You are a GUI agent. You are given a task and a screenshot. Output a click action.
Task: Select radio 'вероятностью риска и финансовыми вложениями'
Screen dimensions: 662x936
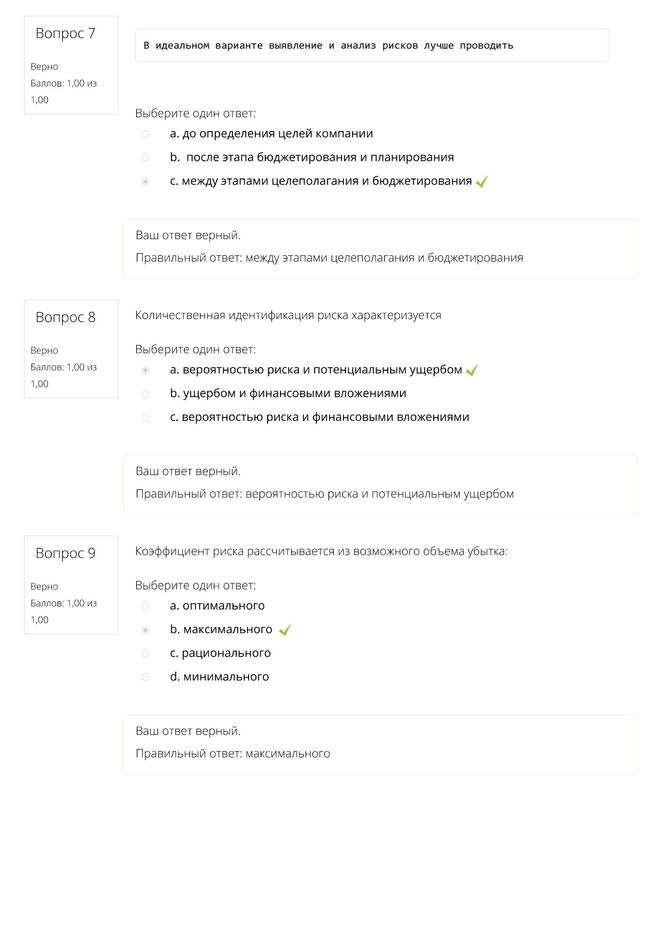[145, 417]
